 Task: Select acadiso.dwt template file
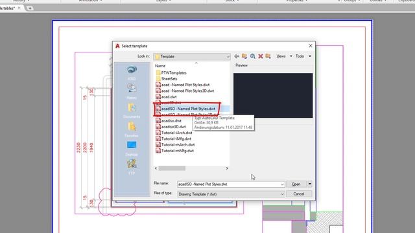click(169, 121)
